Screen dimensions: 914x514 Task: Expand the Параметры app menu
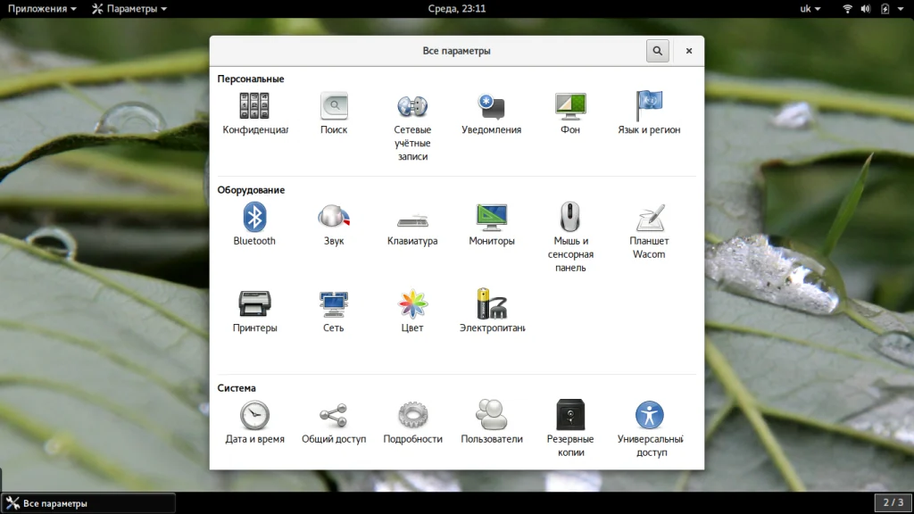[129, 9]
